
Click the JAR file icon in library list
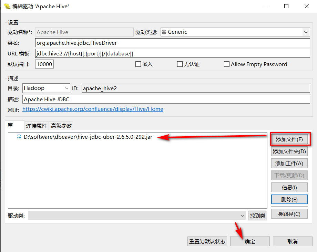(x=19, y=137)
